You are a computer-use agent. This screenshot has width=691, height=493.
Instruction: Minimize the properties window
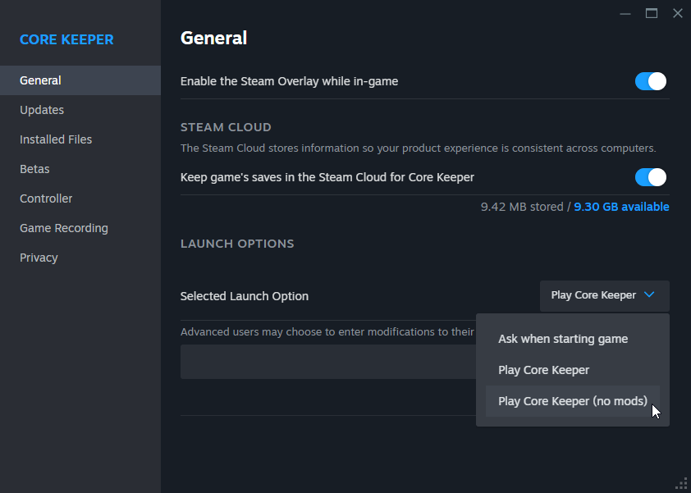pos(625,13)
